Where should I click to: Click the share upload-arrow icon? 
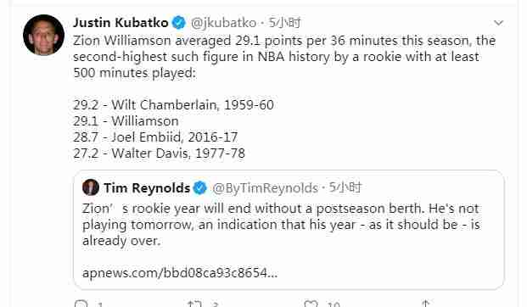point(426,304)
